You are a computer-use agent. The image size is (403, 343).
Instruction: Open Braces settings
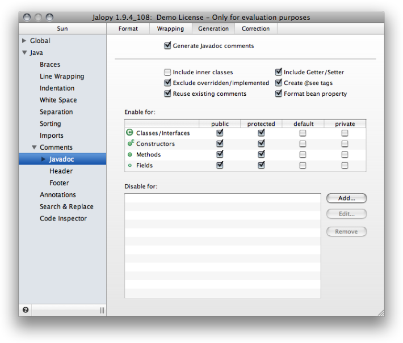[x=50, y=65]
